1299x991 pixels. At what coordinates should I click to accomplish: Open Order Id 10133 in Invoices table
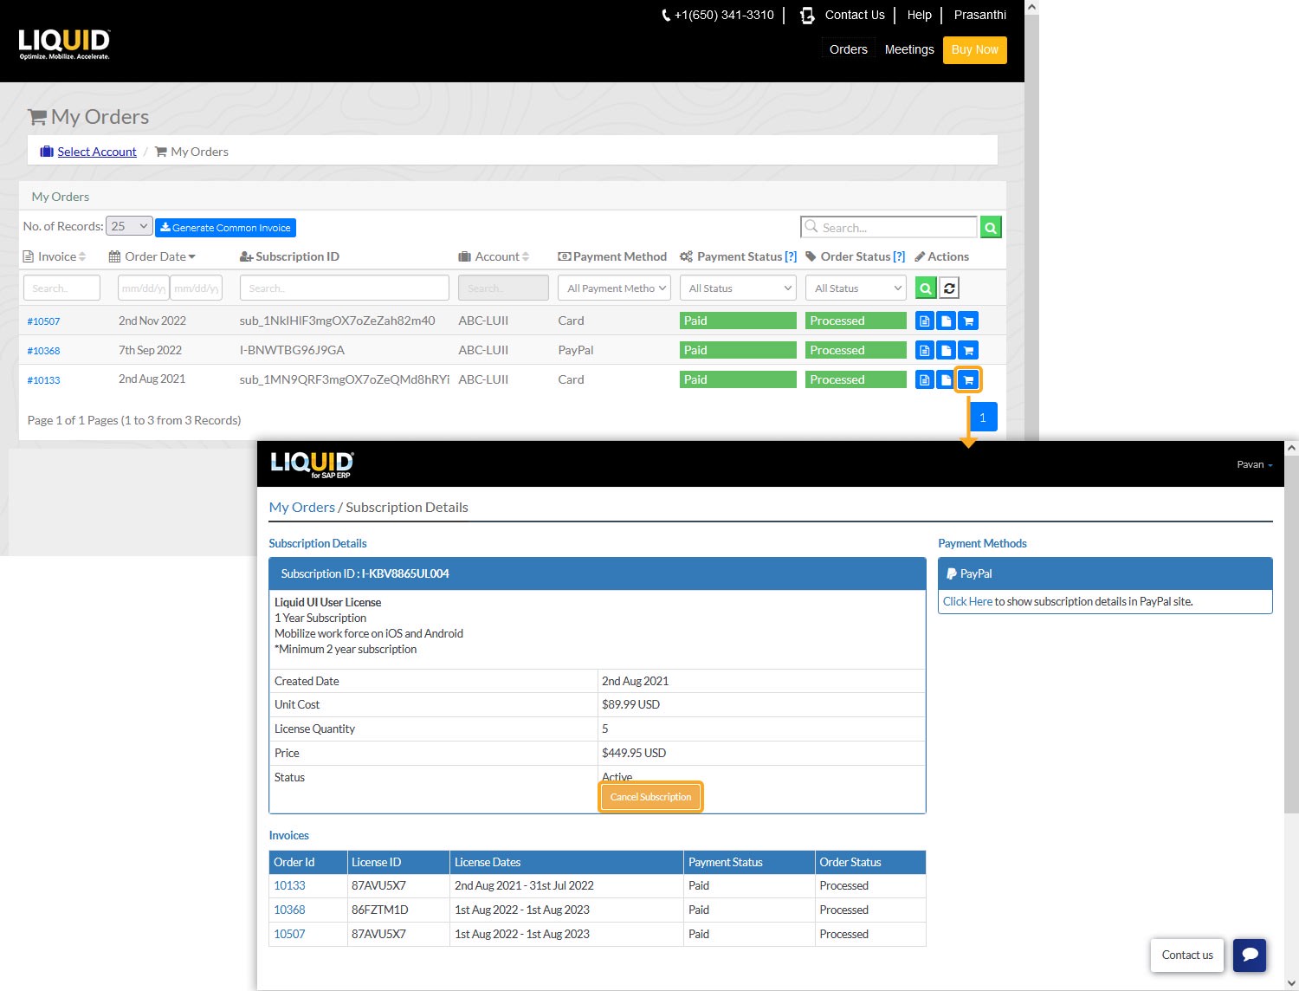[x=289, y=886]
